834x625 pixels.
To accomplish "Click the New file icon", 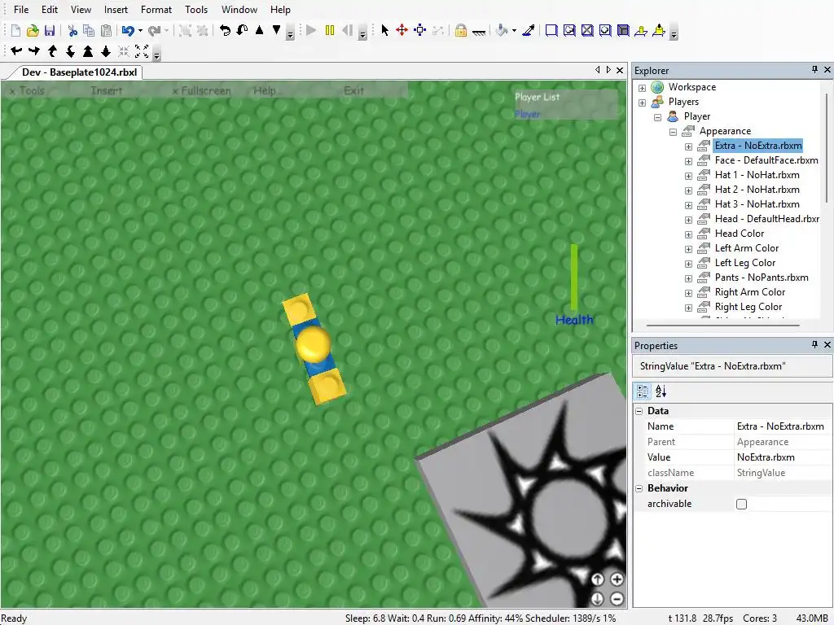I will (x=15, y=31).
